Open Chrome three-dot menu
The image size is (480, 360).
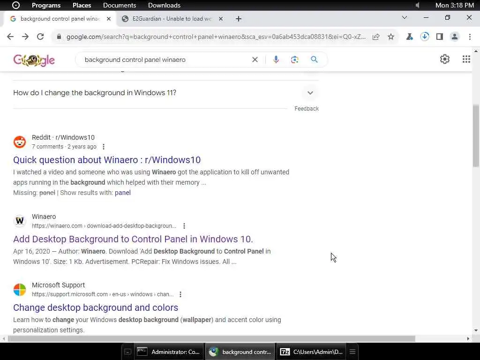[x=470, y=37]
